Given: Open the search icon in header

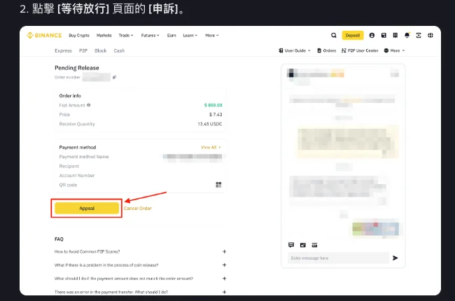Looking at the screenshot, I should click(x=334, y=36).
